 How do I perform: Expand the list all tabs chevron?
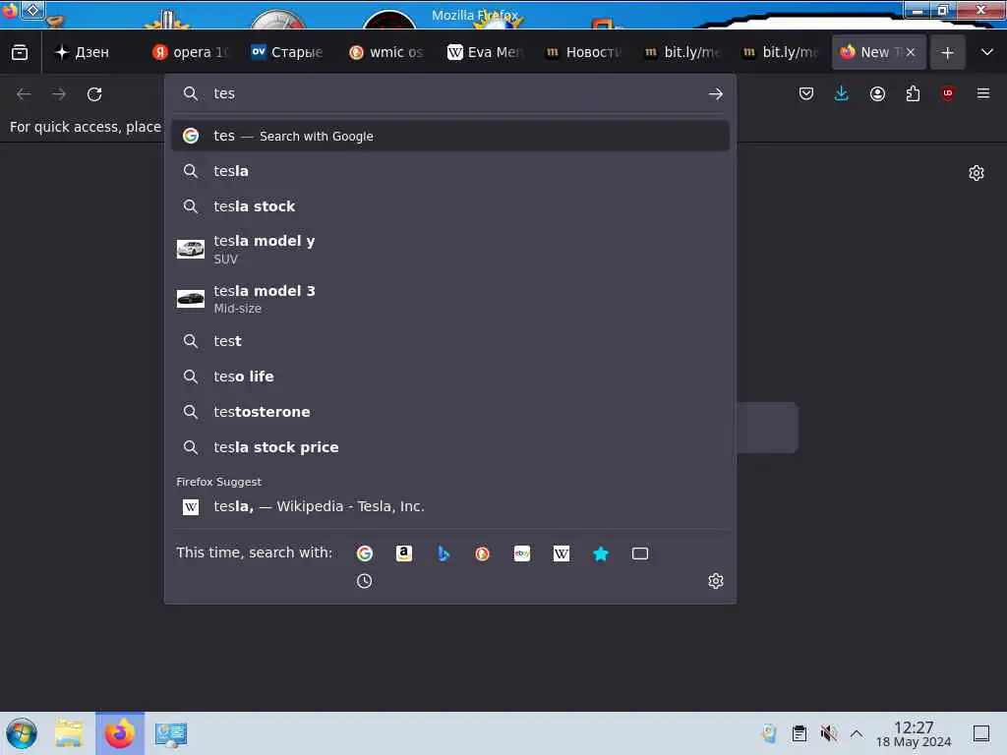987,52
